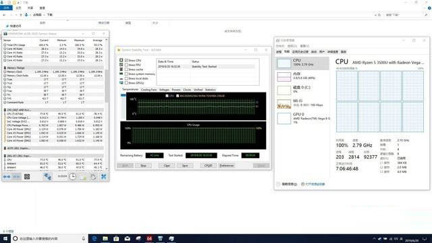Open 打开资源监视器 link in Task Manager
The image size is (432, 243).
point(315,184)
